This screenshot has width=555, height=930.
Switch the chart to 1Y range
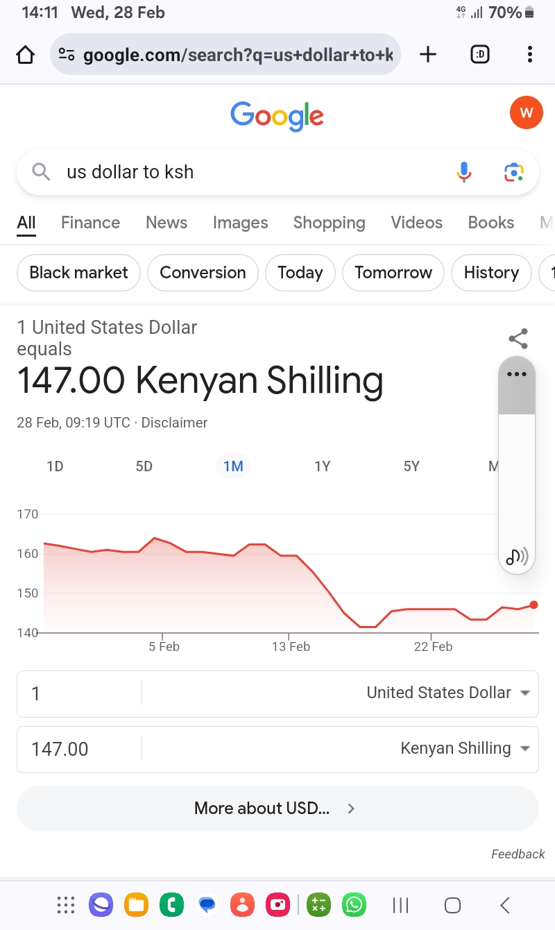coord(322,466)
